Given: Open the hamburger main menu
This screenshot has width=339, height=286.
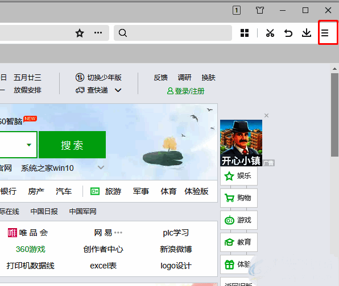Looking at the screenshot, I should (325, 33).
